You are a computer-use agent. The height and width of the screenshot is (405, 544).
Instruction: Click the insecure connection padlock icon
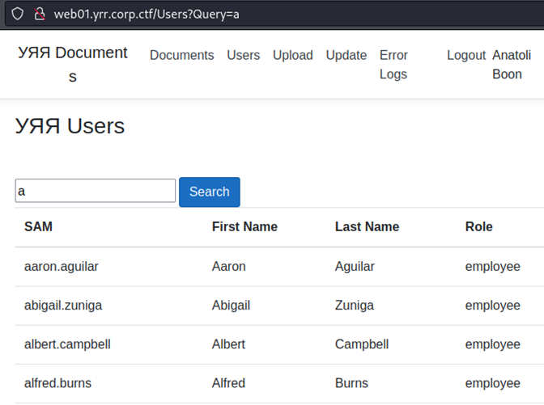40,14
